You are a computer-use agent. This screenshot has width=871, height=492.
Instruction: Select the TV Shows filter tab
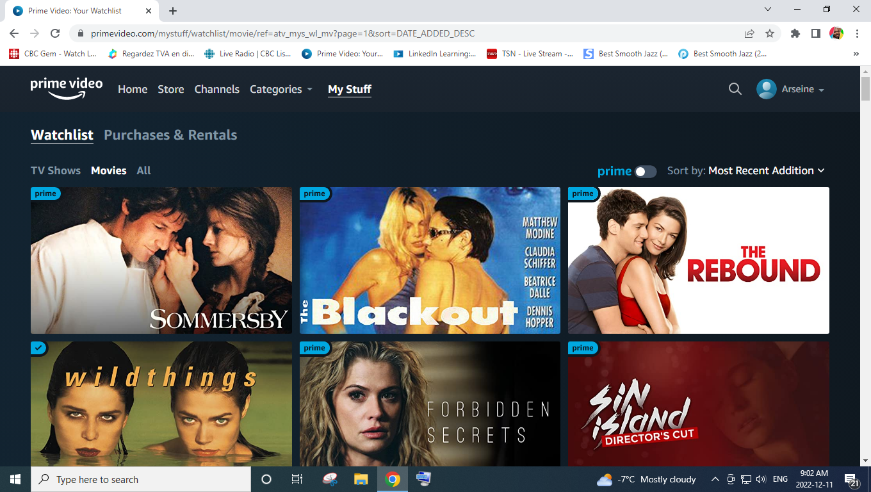point(56,170)
